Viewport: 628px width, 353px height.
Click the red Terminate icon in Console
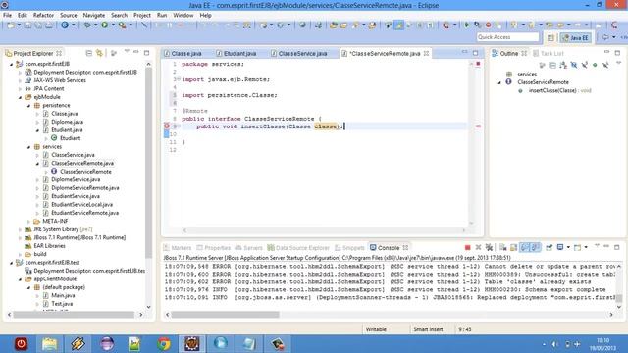467,248
